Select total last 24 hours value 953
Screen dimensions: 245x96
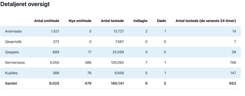pyautogui.click(x=233, y=83)
